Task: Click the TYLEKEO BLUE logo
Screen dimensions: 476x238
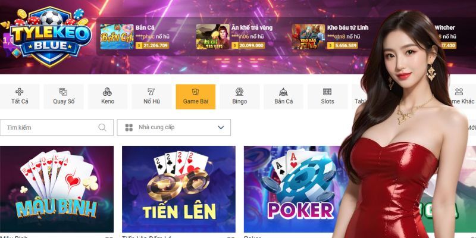Action: pyautogui.click(x=49, y=36)
